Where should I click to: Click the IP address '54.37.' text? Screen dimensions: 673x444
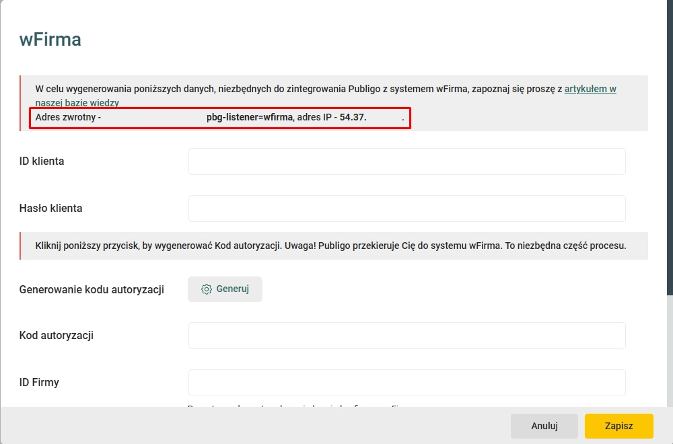(x=353, y=117)
